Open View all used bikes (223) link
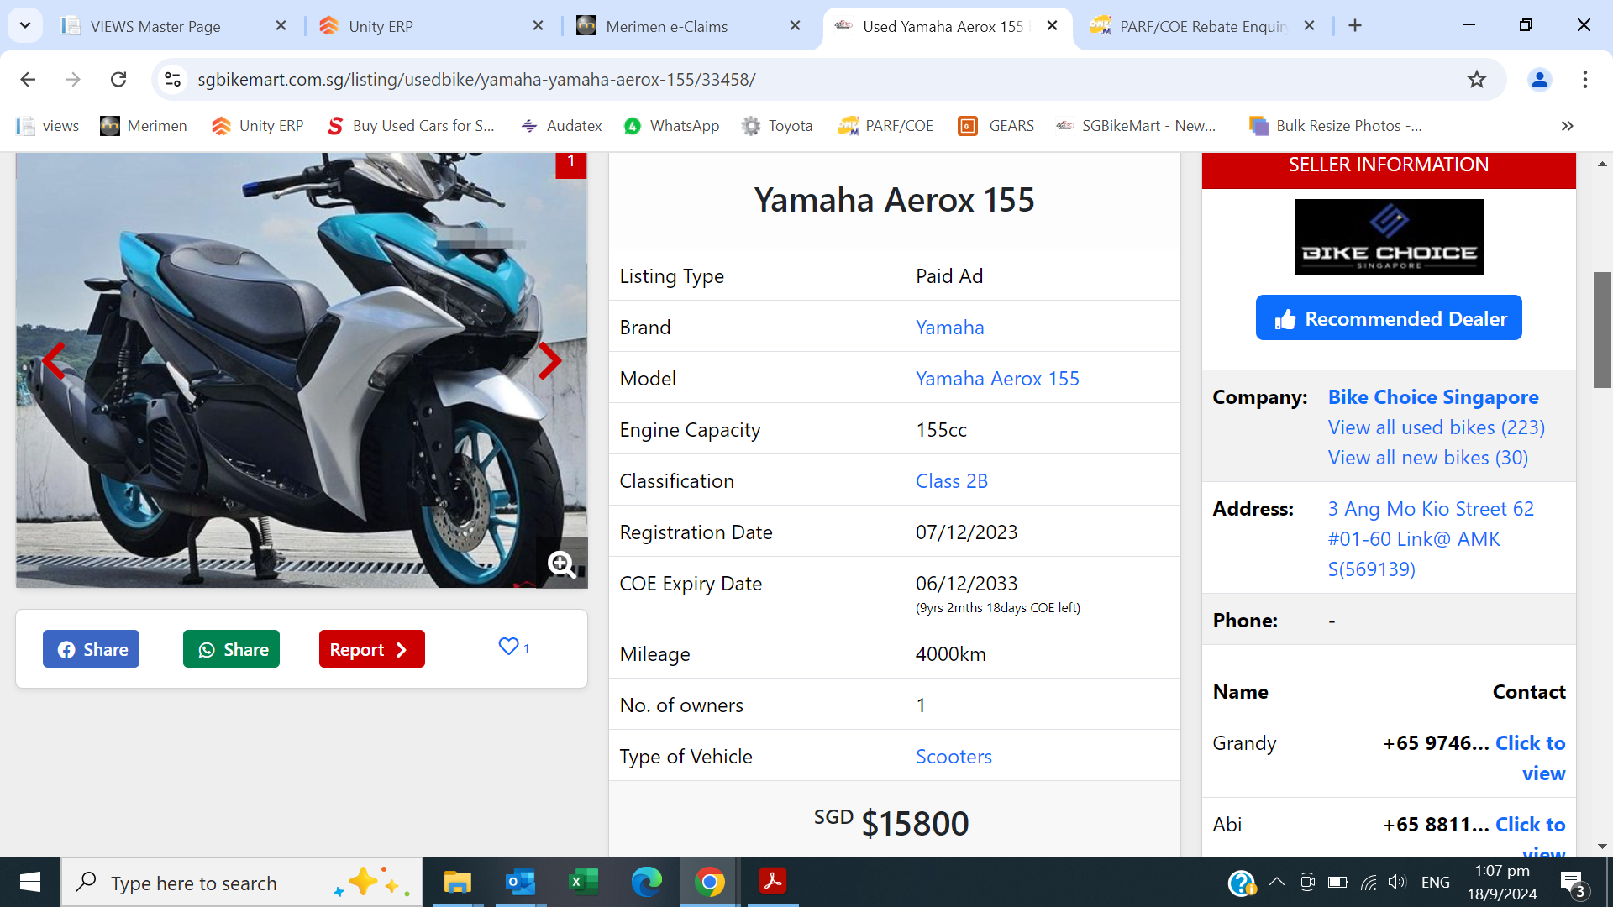 tap(1436, 427)
